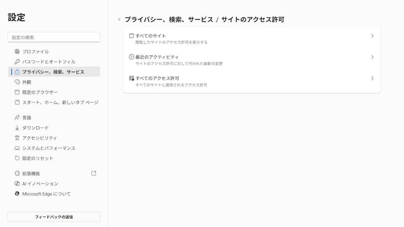Screen dimensions: 404x227
Task: Click the puzzle icon beside 拡張機能
Action: click(17, 173)
